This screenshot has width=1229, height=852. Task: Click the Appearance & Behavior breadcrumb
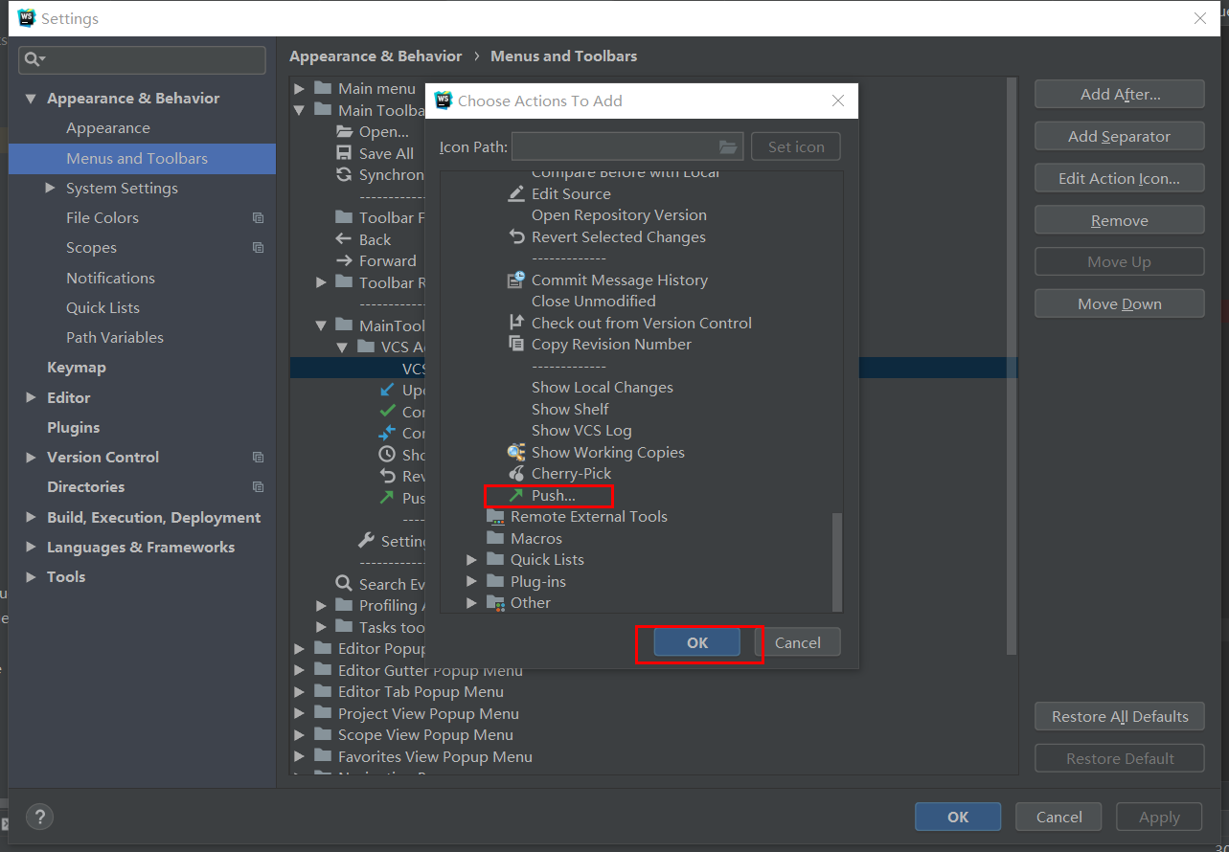coord(376,56)
